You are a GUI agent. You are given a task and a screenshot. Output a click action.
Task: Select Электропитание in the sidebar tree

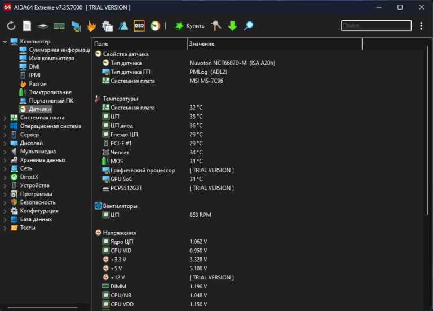tap(50, 92)
